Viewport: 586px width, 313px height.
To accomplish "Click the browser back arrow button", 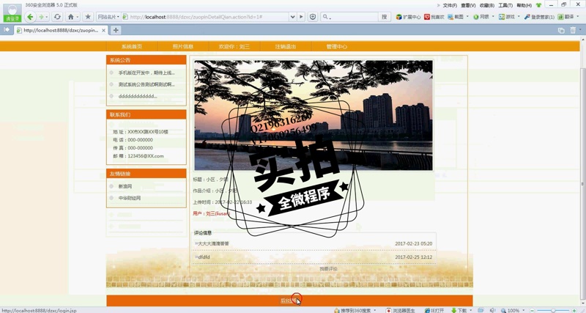I will click(x=30, y=17).
